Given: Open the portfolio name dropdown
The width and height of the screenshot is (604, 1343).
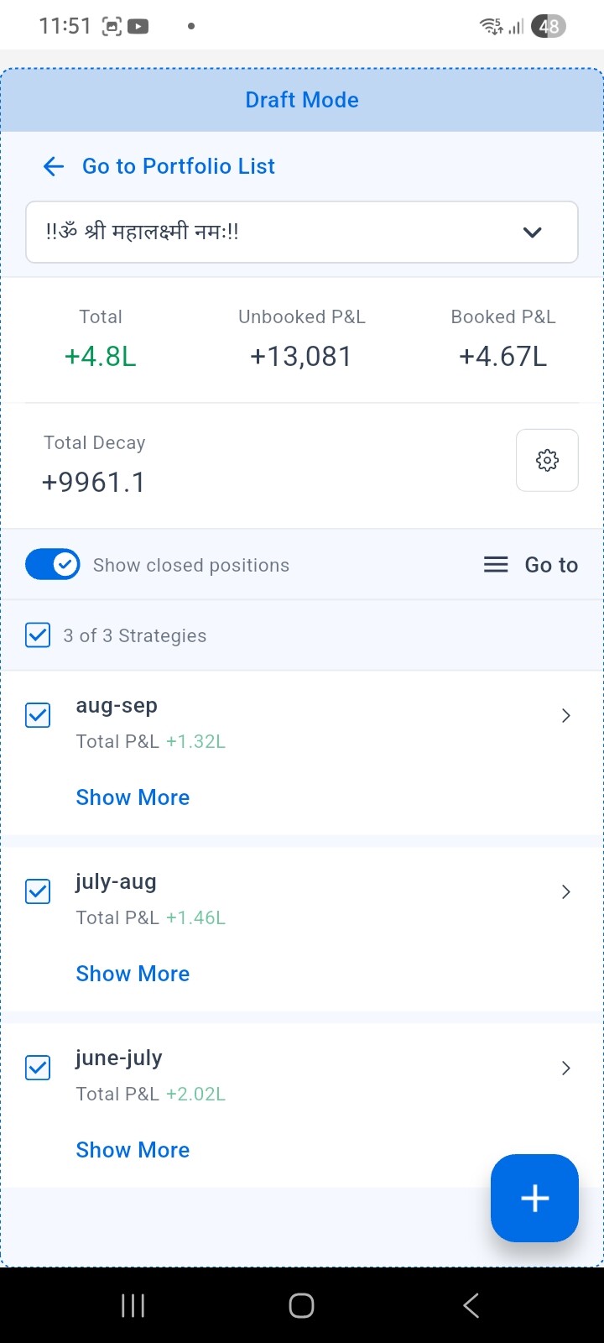Looking at the screenshot, I should 302,232.
